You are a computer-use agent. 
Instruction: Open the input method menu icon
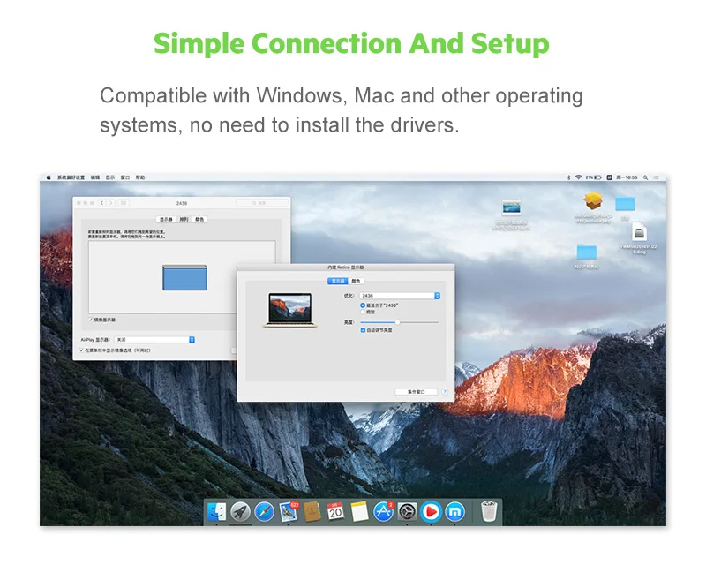[609, 177]
